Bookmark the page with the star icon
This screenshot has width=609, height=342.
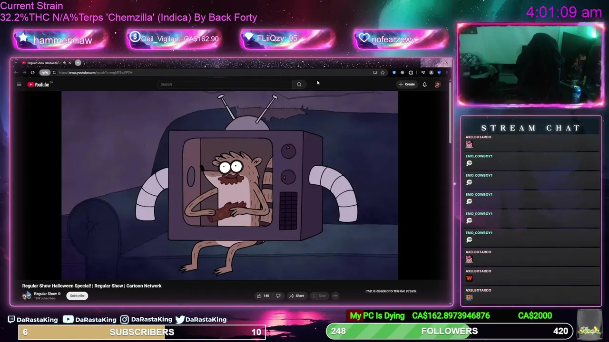(x=383, y=73)
